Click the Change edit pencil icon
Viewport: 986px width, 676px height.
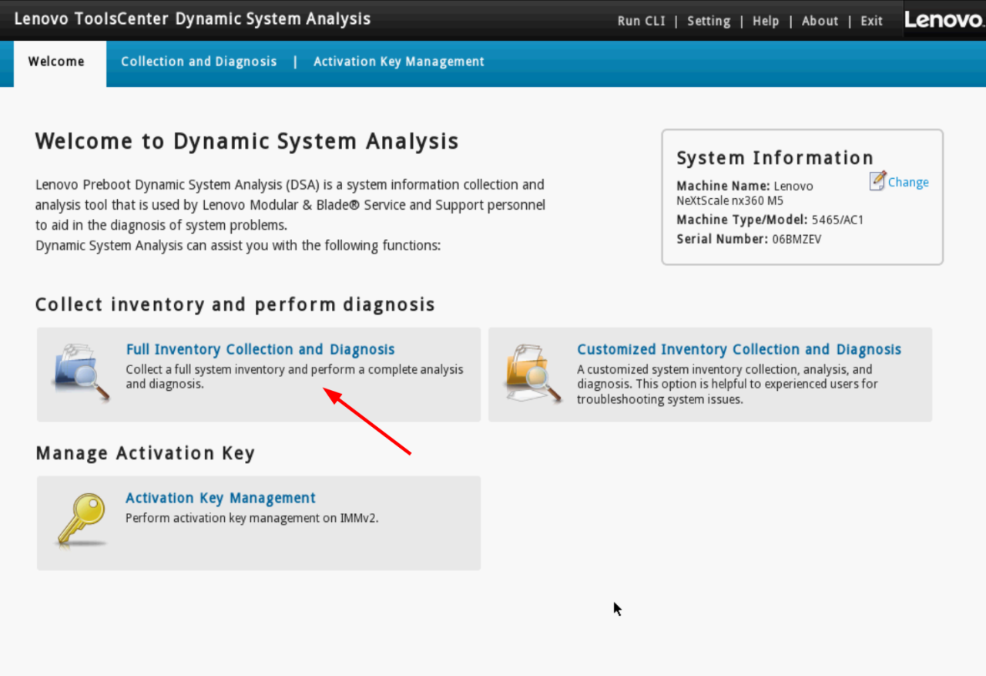tap(877, 181)
